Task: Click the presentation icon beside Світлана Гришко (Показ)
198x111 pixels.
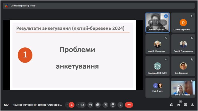Action: coord(7,6)
